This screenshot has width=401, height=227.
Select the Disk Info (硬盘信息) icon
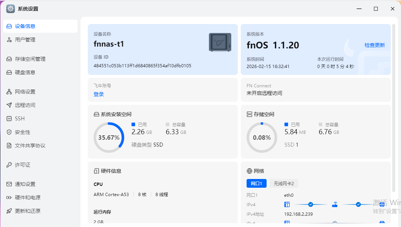click(x=9, y=72)
